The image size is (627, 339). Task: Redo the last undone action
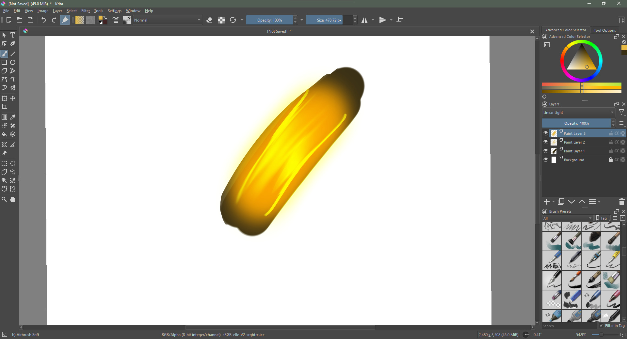[54, 20]
